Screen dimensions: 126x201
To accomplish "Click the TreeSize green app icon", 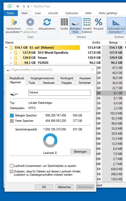I will [9, 6].
